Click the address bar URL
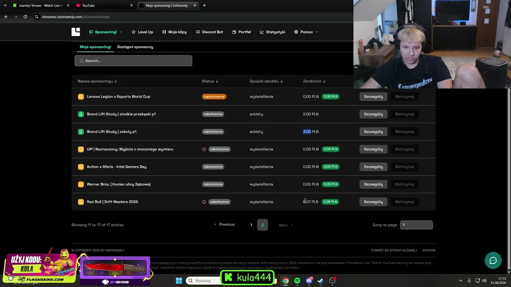This screenshot has width=511, height=287. pyautogui.click(x=75, y=17)
